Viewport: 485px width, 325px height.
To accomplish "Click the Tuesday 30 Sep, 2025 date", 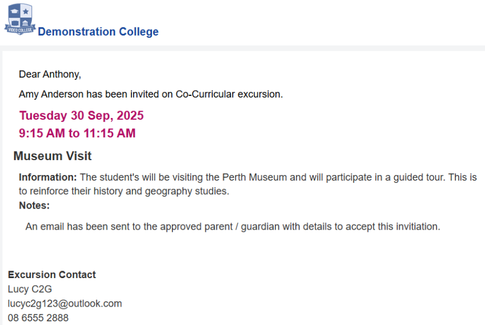I will tap(81, 115).
